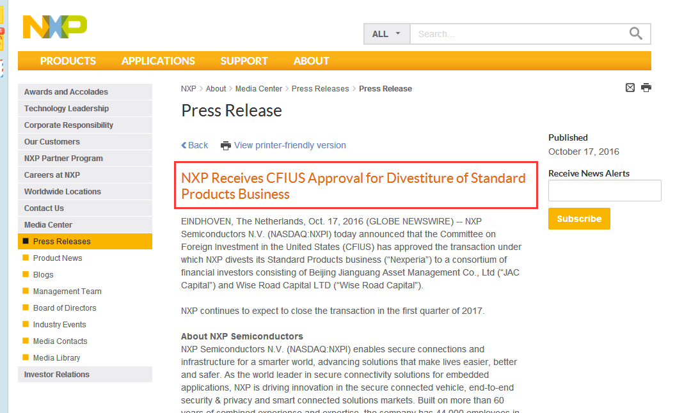Click the NXP logo

tap(55, 27)
